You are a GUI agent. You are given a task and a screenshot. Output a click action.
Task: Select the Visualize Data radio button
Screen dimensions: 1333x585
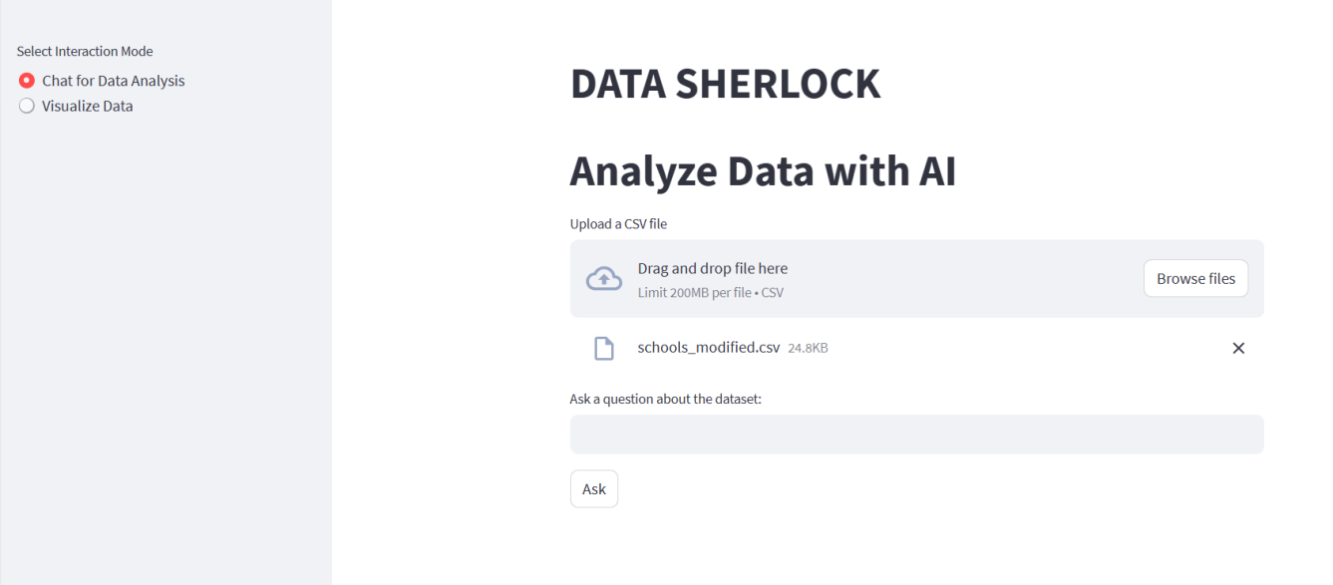[27, 106]
